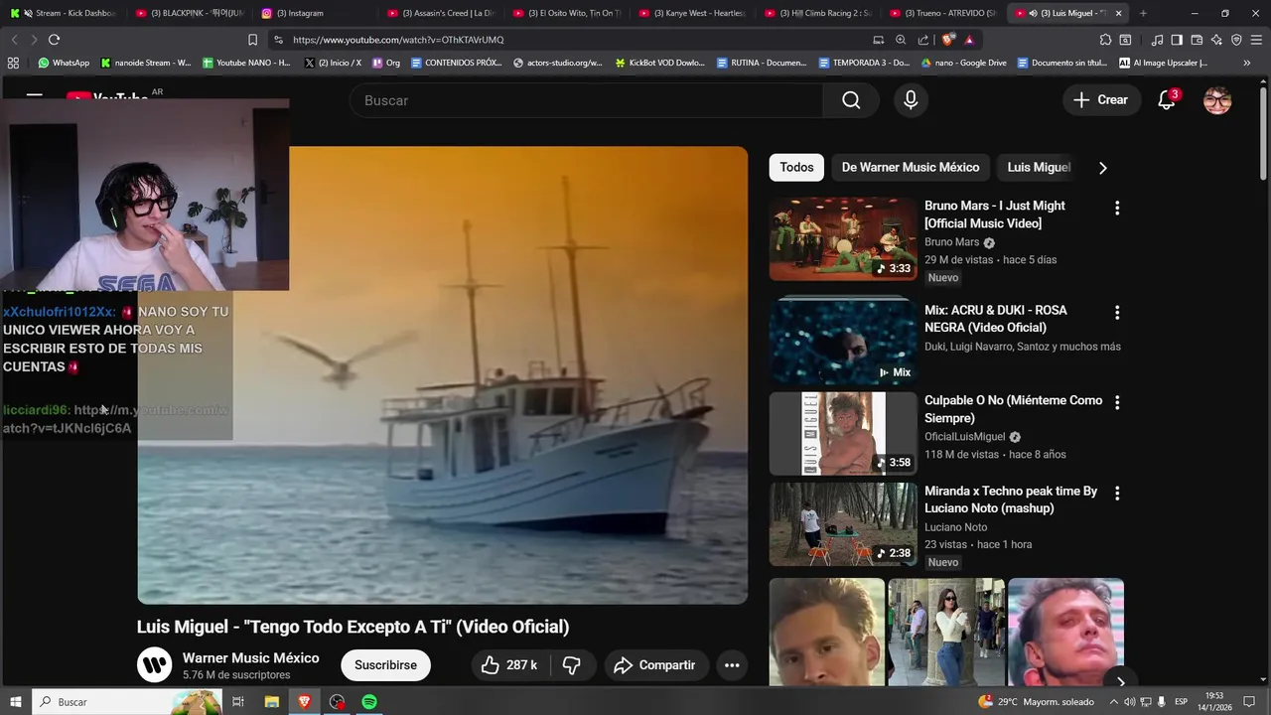Click the Windows taskbar Buscar search box
Screen dimensions: 1271x715
tap(127, 702)
